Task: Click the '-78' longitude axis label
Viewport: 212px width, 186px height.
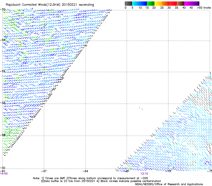Action: coord(168,171)
